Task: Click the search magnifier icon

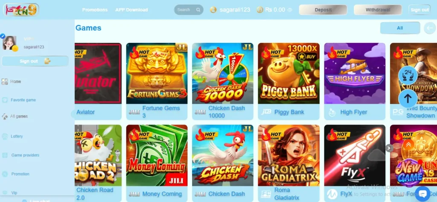Action: [198, 10]
